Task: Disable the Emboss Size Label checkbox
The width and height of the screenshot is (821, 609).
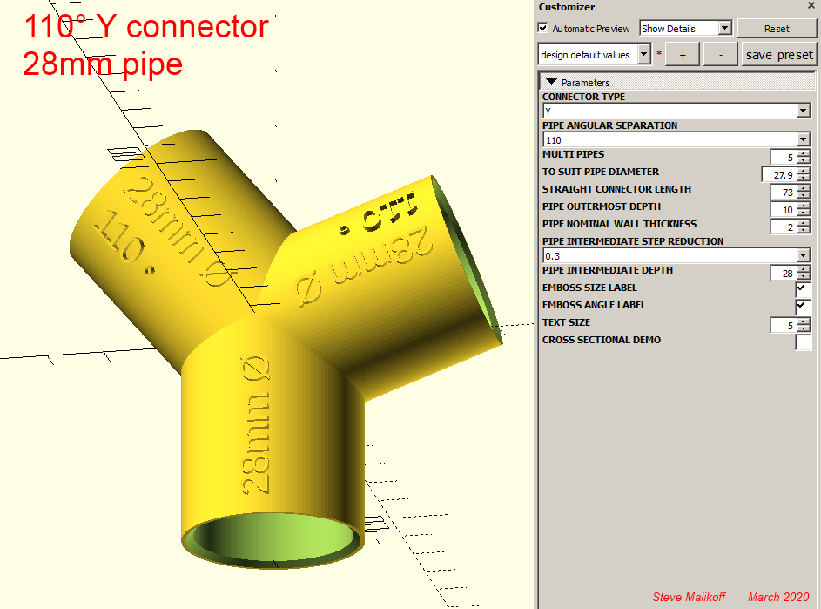Action: [x=803, y=289]
